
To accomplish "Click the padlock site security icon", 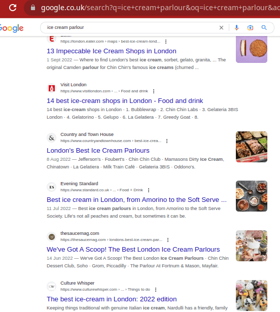I will click(x=33, y=8).
